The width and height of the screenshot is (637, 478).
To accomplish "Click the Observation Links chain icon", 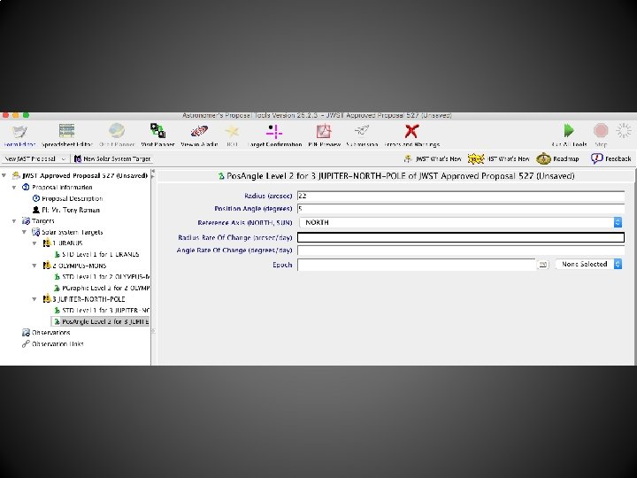I will [x=26, y=343].
